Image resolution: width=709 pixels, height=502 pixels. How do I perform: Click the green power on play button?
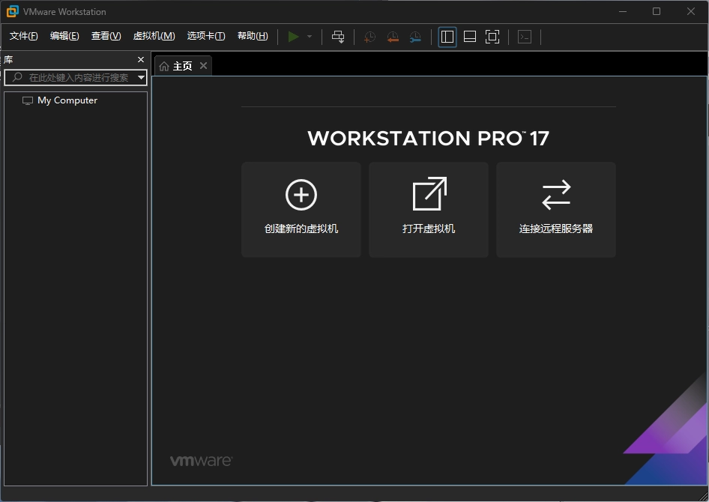(294, 37)
